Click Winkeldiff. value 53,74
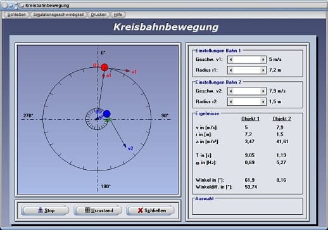The image size is (328, 230). tap(251, 187)
